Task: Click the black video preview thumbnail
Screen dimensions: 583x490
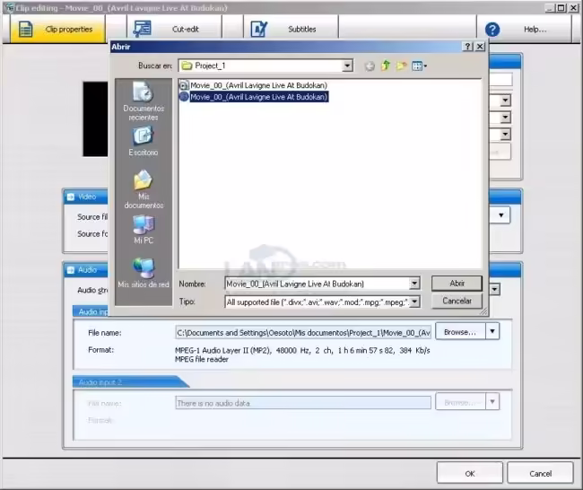Action: (96, 119)
